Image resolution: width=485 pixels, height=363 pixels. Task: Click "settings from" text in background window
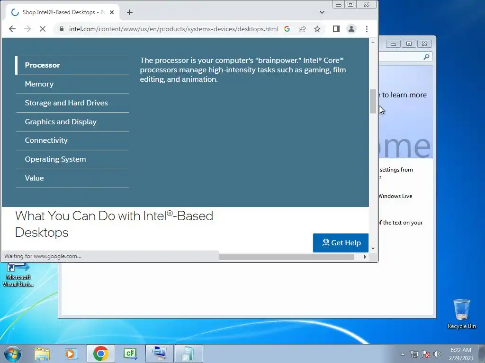[x=396, y=170]
